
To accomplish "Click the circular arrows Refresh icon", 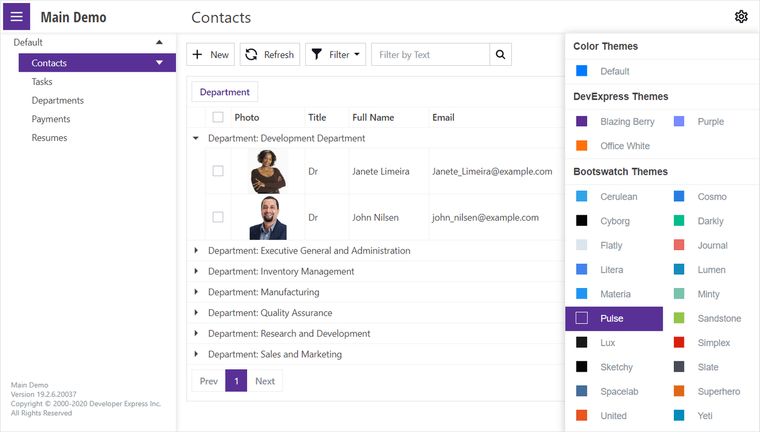I will coord(252,55).
